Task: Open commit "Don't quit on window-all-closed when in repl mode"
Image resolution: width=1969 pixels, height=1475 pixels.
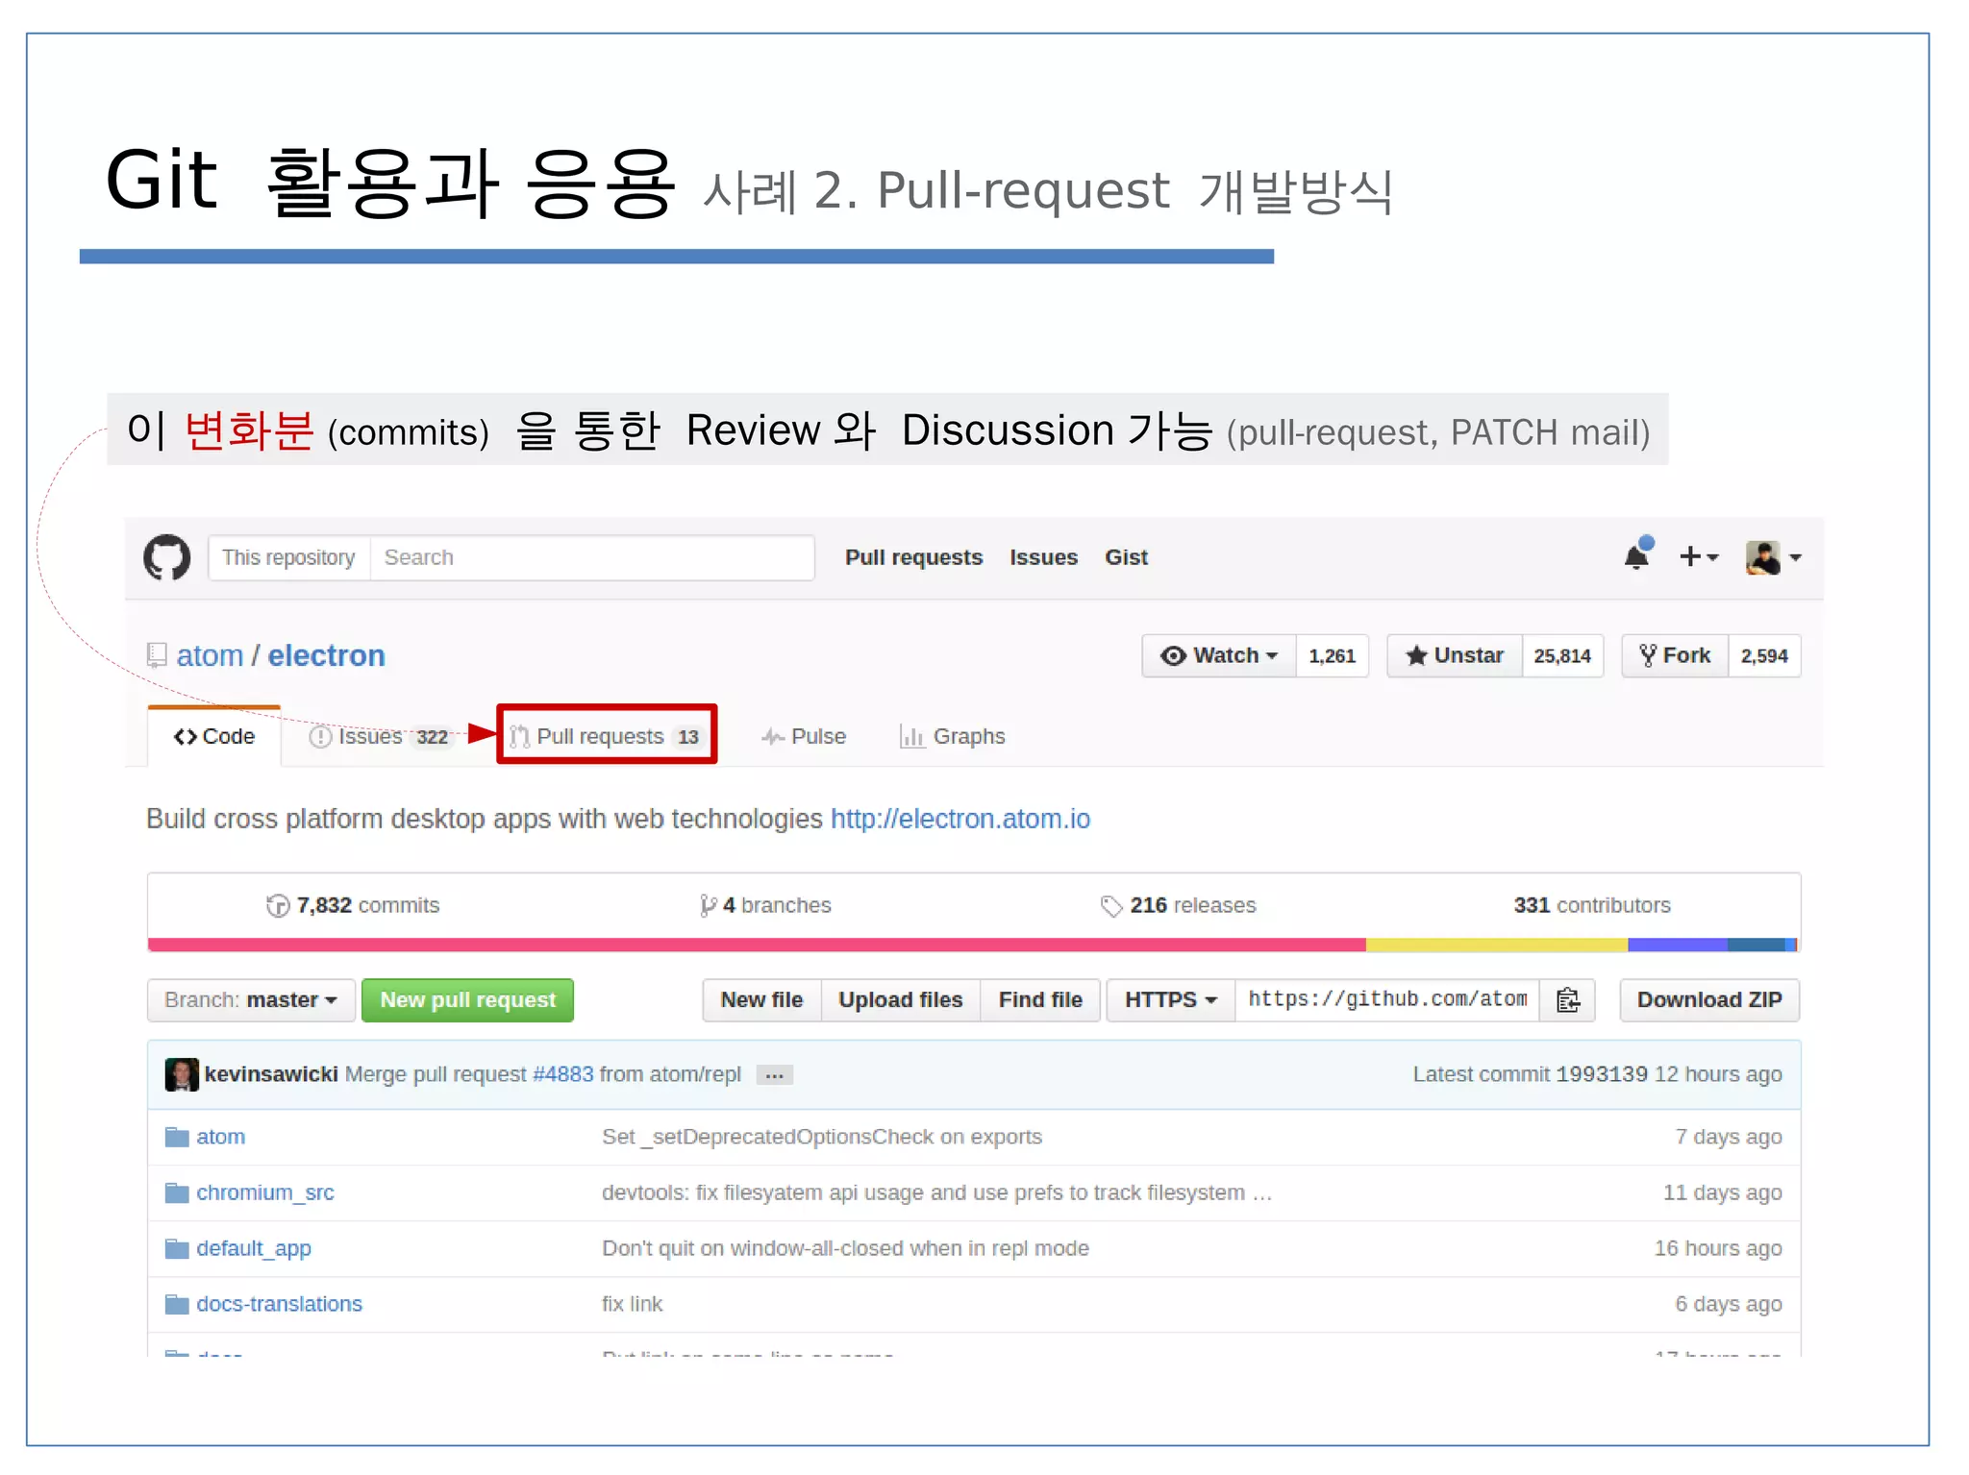Action: [x=845, y=1248]
